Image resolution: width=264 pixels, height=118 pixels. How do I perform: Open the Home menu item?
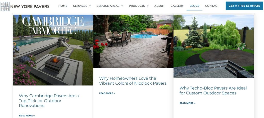[63, 6]
